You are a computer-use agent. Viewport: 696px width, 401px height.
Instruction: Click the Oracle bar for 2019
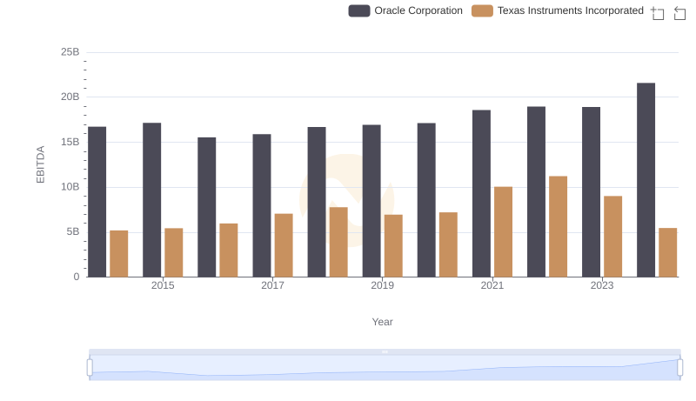(x=371, y=201)
